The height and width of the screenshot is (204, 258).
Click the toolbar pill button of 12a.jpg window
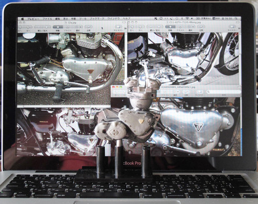(124, 22)
